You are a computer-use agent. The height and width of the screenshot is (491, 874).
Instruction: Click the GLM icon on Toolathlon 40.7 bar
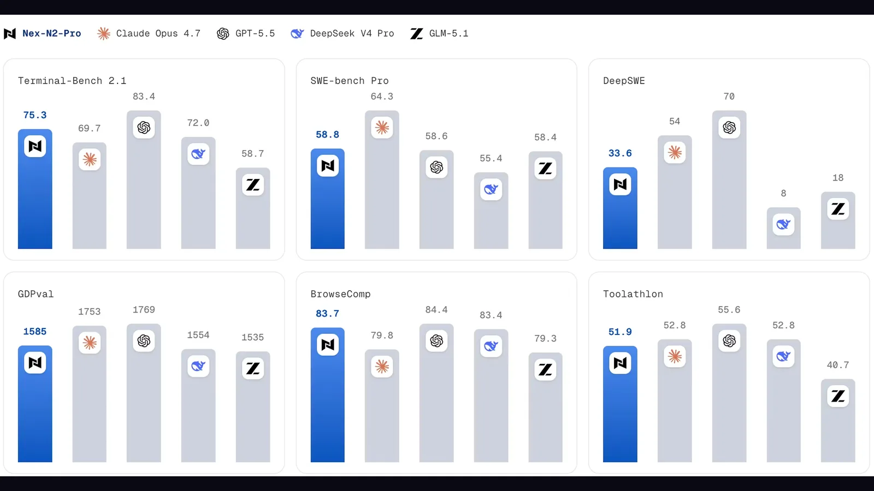coord(838,396)
